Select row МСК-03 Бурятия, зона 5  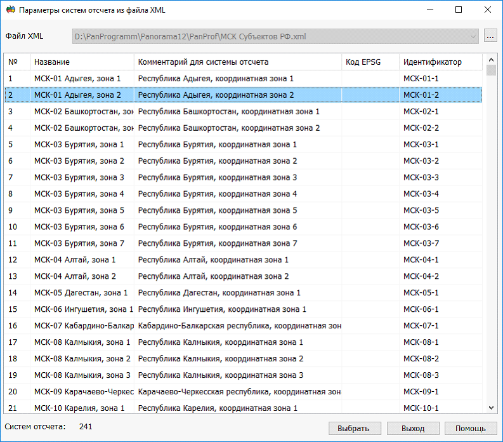[243, 210]
